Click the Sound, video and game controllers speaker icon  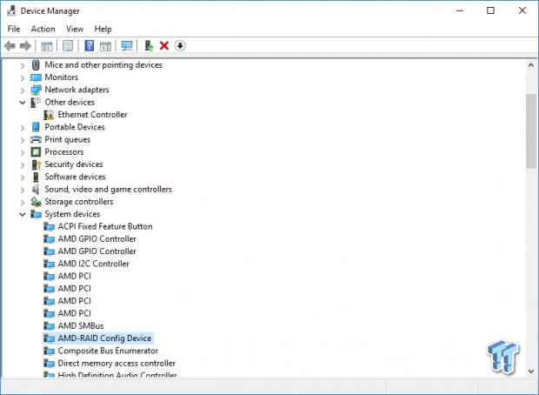(x=36, y=190)
